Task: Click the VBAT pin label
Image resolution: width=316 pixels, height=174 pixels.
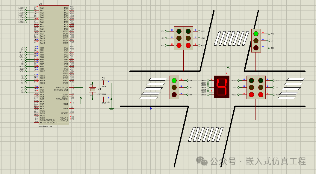Action: [x=66, y=108]
